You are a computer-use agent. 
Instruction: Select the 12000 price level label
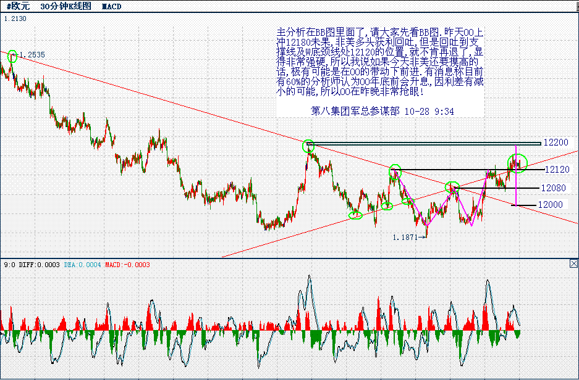pyautogui.click(x=550, y=205)
